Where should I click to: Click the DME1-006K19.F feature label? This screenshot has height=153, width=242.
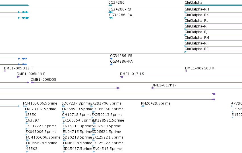click(x=31, y=74)
